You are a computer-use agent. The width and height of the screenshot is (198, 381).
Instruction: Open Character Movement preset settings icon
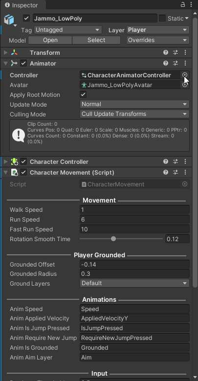pos(176,172)
